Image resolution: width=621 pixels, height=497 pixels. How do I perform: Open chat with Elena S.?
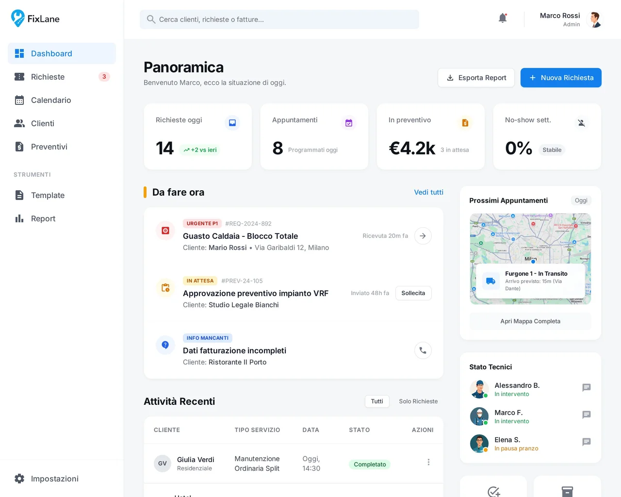coord(586,442)
